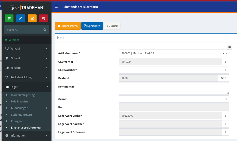Image resolution: width=237 pixels, height=141 pixels.
Task: Open the Artikelnummer dropdown arrow
Action: 226,53
